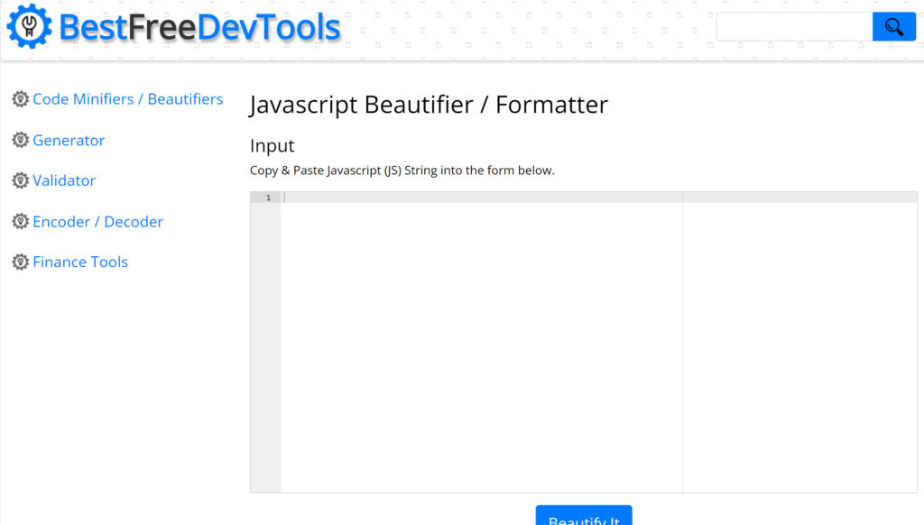This screenshot has height=525, width=924.
Task: Open the Generator category
Action: (69, 140)
